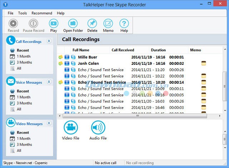The image size is (229, 168).
Task: Click incoming call icon in Mille Buer row
Action: coord(67,57)
